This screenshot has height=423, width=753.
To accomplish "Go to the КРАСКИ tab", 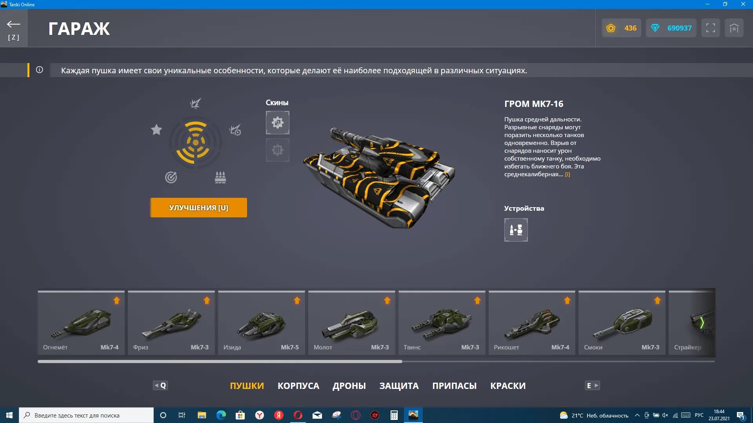I will [x=507, y=386].
